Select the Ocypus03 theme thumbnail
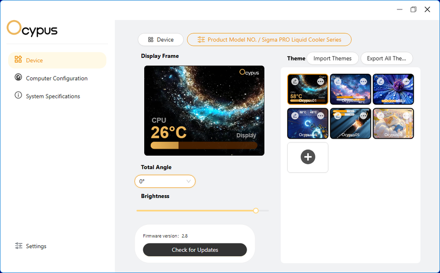Viewport: 440px width, 273px height. tap(393, 89)
